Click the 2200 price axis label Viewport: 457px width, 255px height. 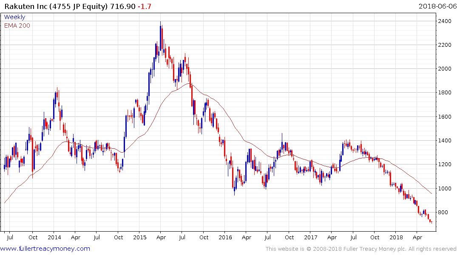(x=445, y=45)
